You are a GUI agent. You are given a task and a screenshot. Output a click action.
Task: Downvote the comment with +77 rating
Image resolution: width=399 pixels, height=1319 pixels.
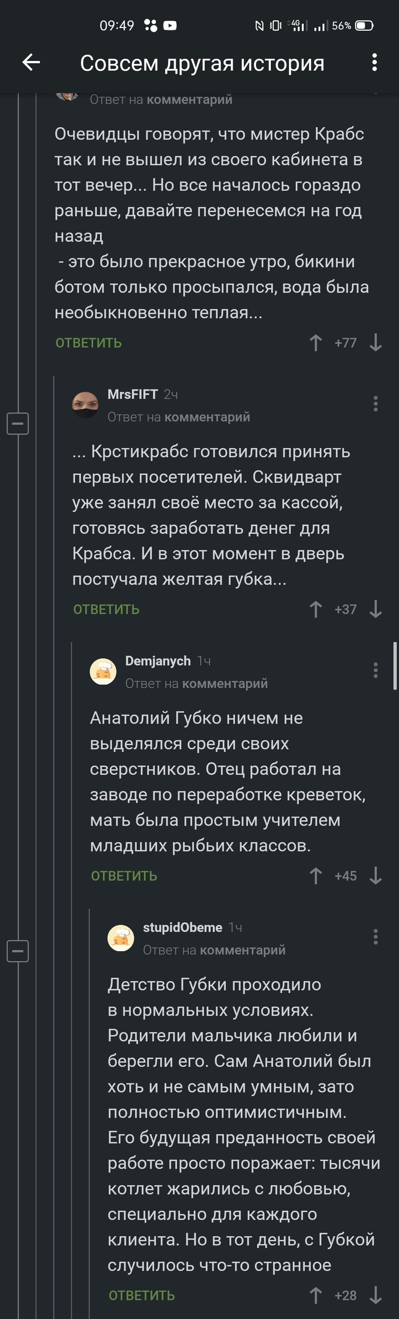(376, 343)
